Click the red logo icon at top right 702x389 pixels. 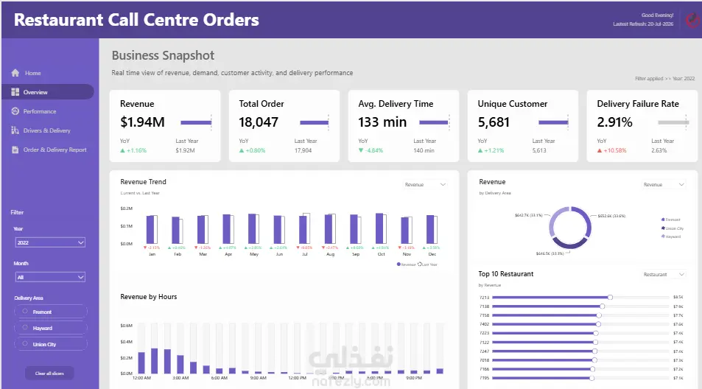coord(693,20)
